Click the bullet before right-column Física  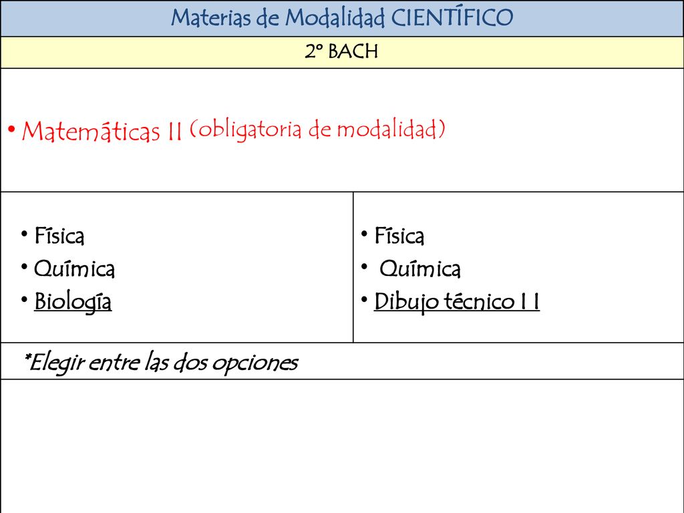(364, 234)
